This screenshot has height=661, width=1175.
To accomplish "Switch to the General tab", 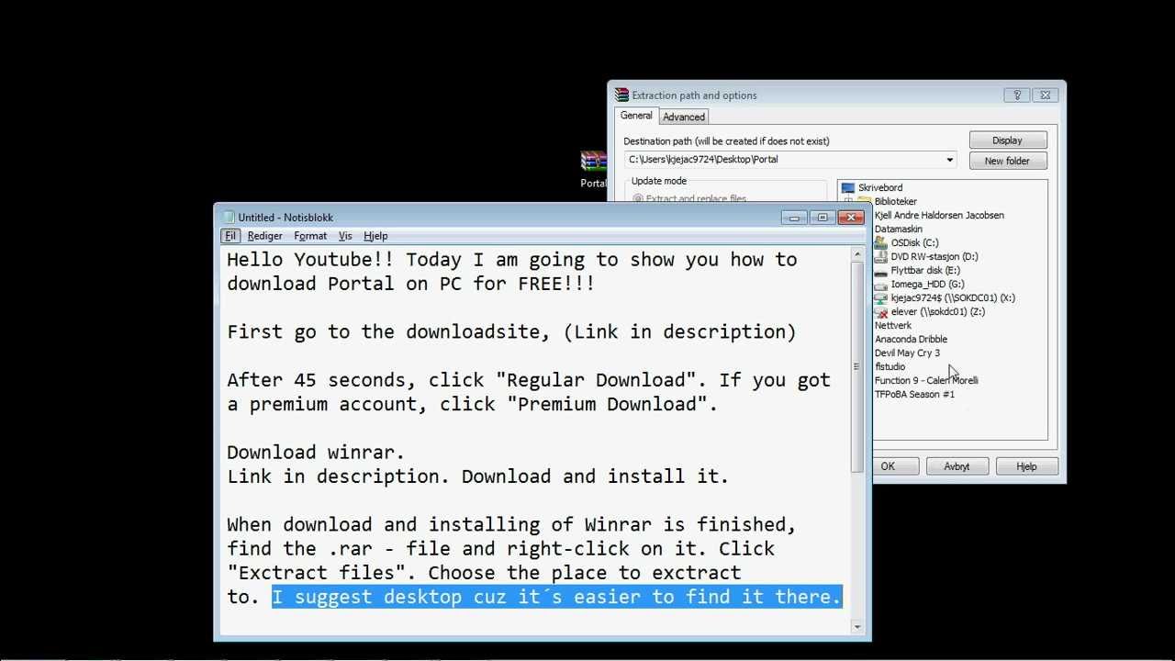I will (x=636, y=116).
